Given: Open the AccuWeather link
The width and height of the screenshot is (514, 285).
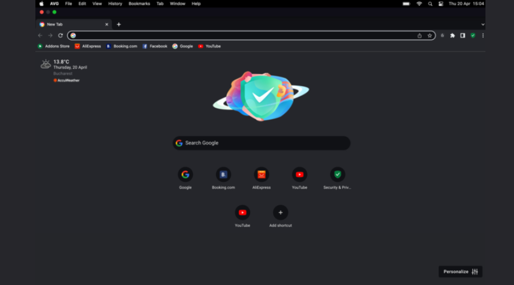Looking at the screenshot, I should 67,80.
